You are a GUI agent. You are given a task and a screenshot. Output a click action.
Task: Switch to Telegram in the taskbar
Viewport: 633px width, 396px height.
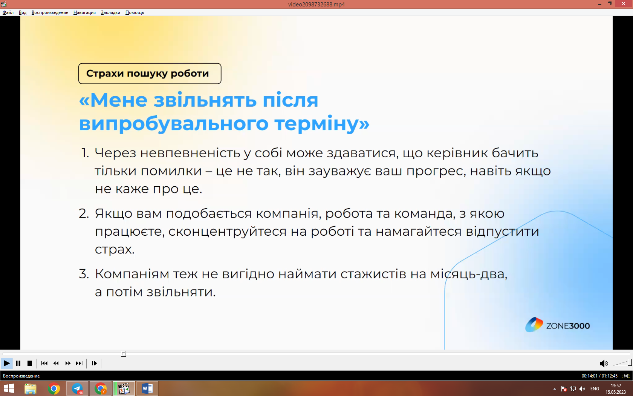click(x=78, y=388)
